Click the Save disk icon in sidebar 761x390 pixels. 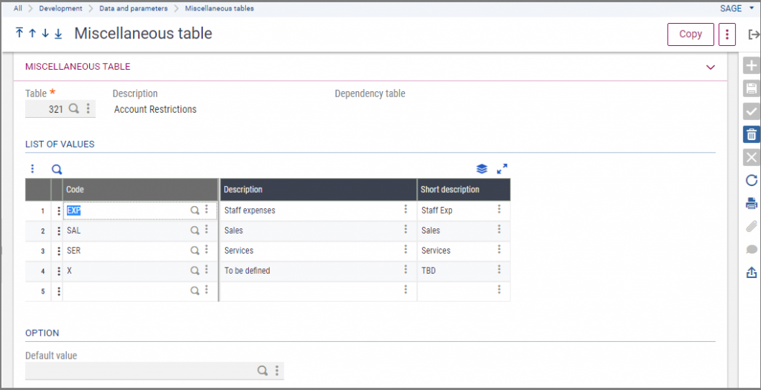tap(751, 88)
